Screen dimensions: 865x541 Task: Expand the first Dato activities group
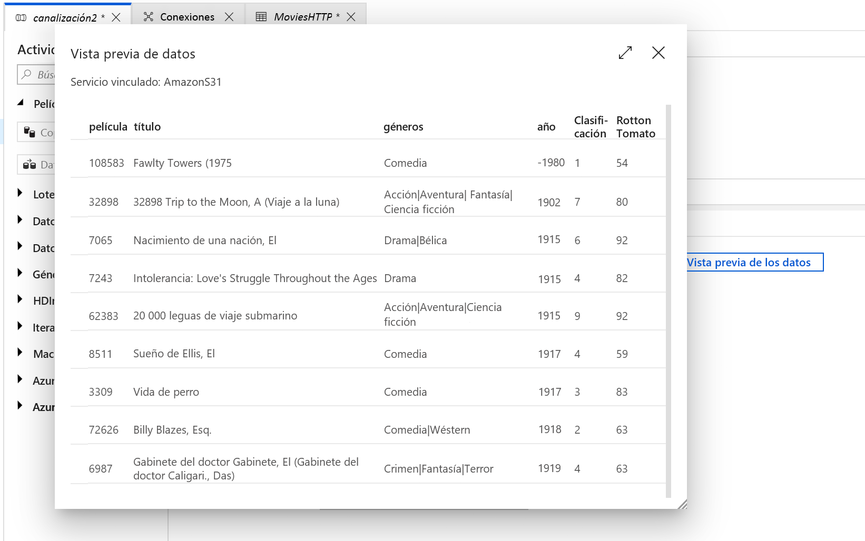[20, 220]
